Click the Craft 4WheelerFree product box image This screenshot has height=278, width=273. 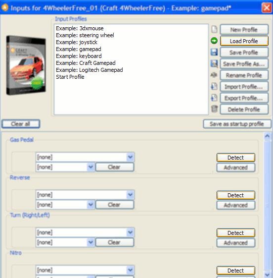[x=26, y=65]
